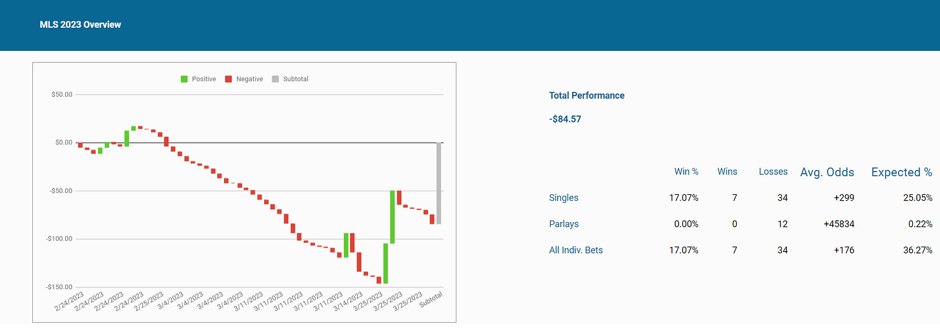Screen dimensions: 940x335
Task: Click the gray Subtotal legend swatch
Action: [275, 79]
